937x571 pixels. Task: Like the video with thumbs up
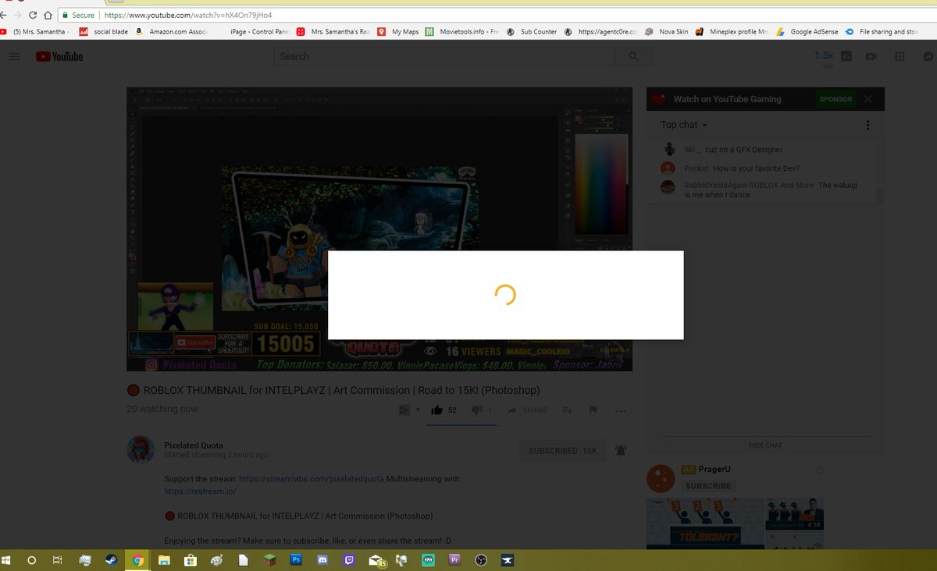(436, 410)
